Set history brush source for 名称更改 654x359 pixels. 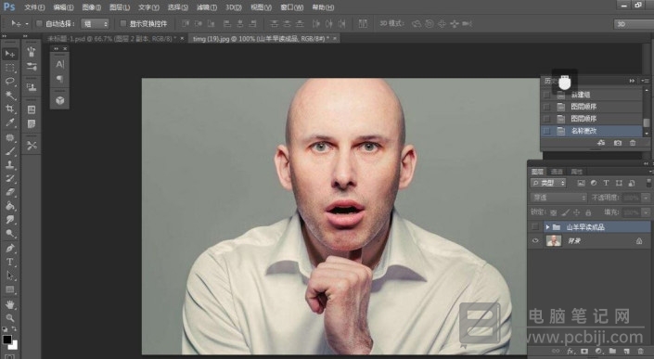click(x=546, y=131)
